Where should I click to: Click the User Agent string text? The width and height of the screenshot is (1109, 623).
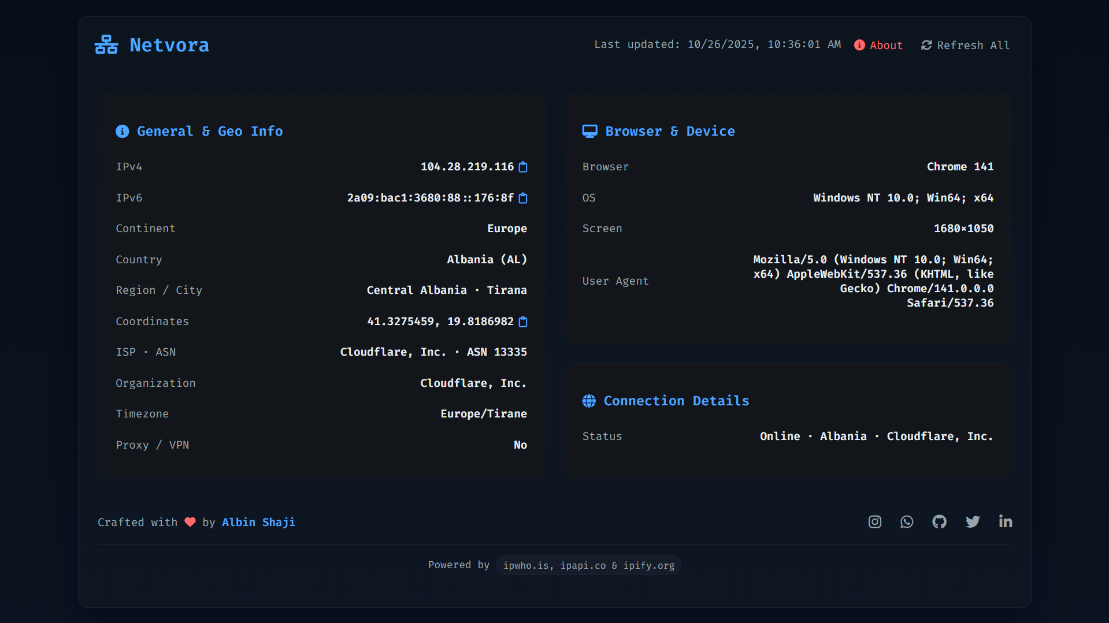pos(873,281)
